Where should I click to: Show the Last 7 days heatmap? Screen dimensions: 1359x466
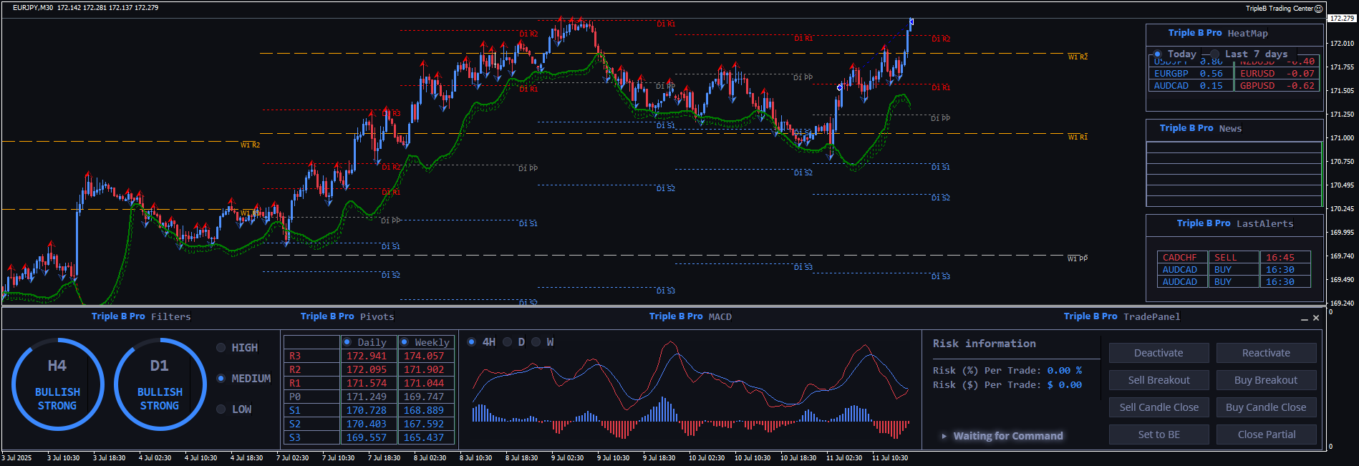1215,54
